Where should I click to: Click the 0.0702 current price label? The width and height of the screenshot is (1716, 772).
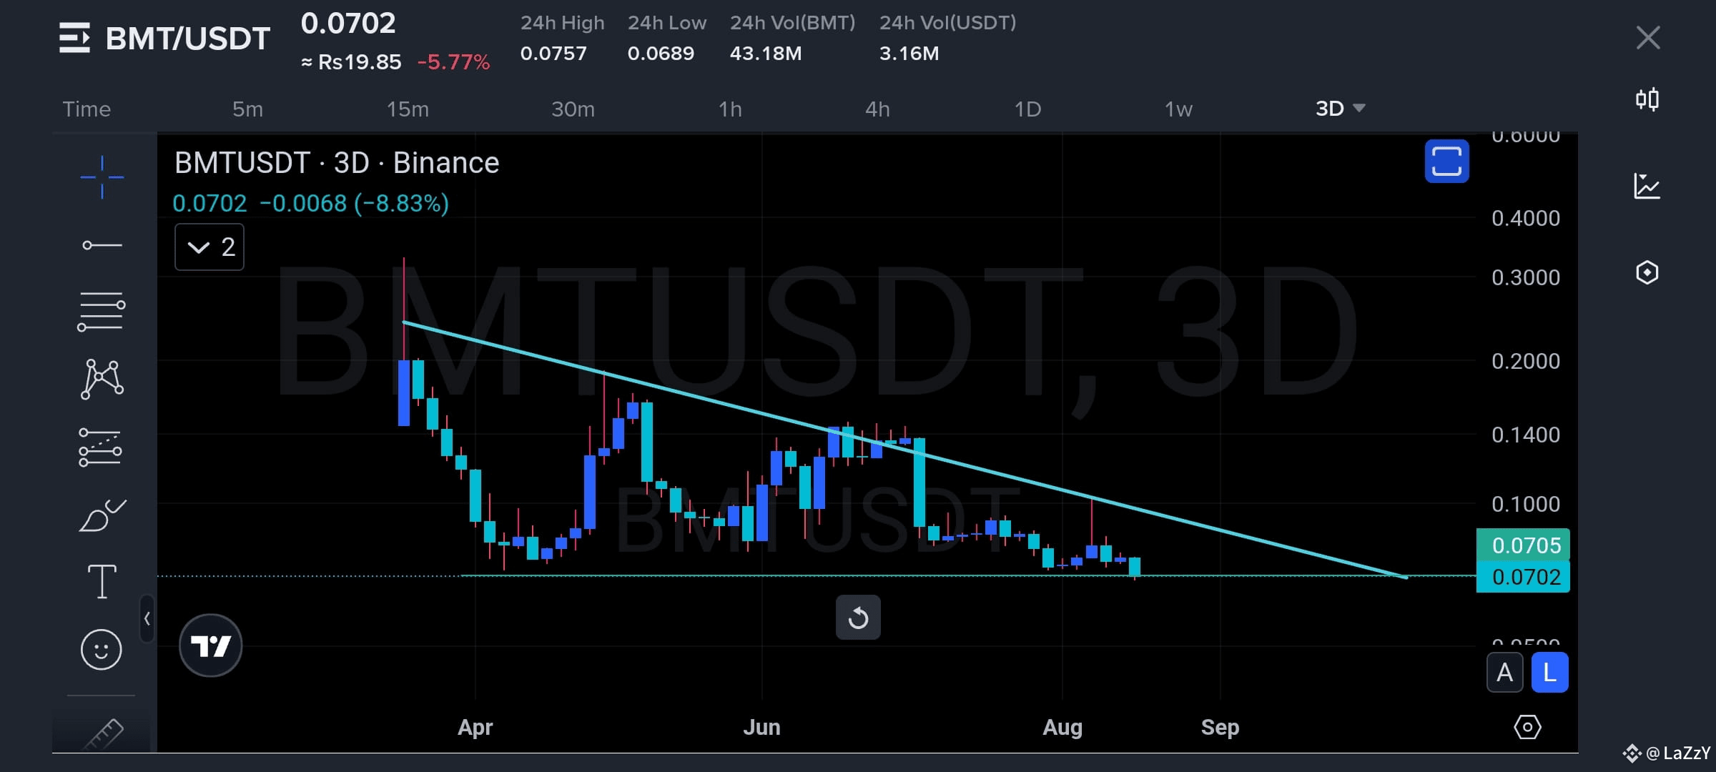point(1523,577)
